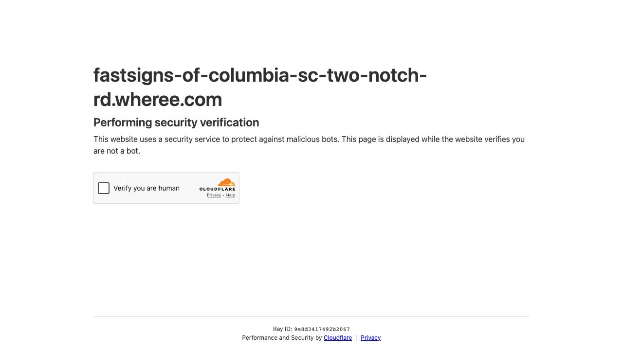The image size is (623, 350).
Task: Click the pipe separator between footer links
Action: [356, 338]
